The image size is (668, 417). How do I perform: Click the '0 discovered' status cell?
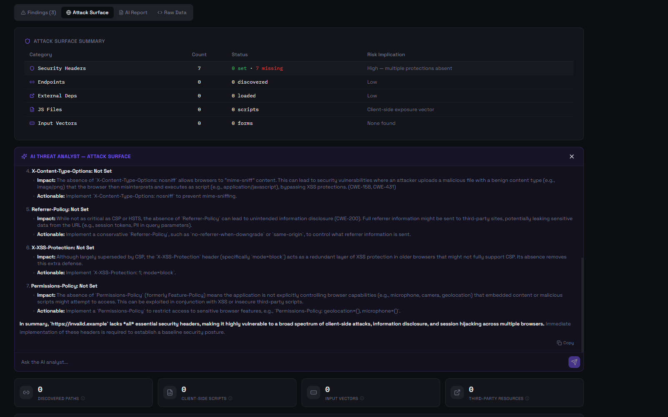coord(250,82)
